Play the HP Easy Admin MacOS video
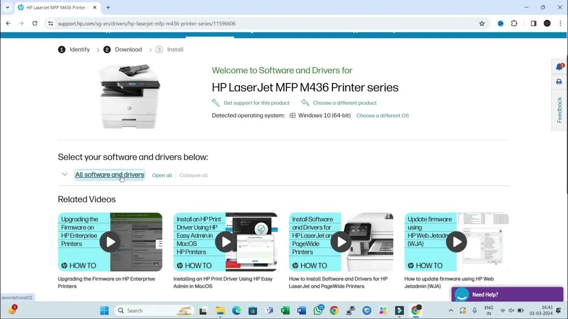This screenshot has height=319, width=568. (x=225, y=242)
